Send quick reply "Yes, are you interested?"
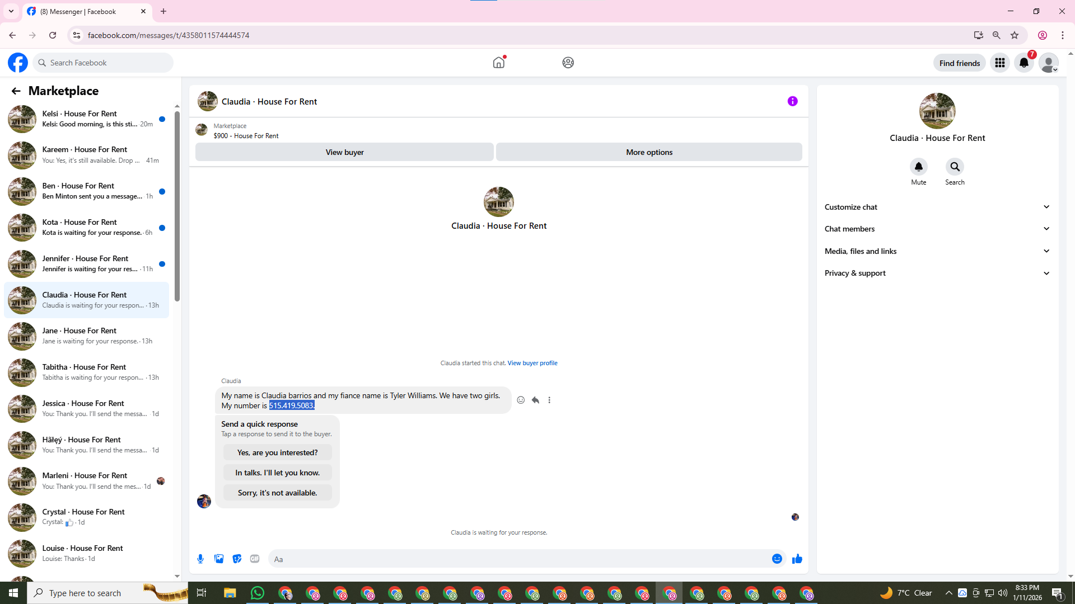1075x604 pixels. click(277, 452)
